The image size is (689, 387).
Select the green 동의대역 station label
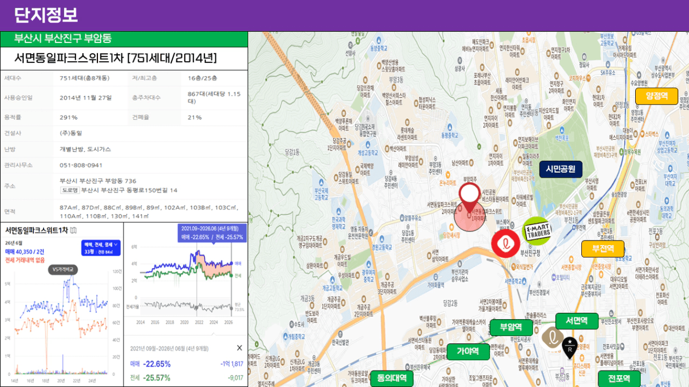tap(392, 379)
